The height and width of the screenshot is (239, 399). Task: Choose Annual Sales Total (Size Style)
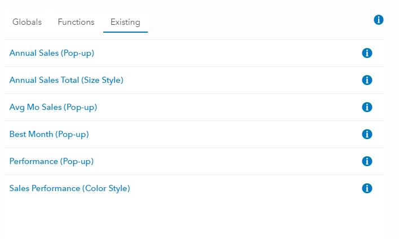click(66, 80)
